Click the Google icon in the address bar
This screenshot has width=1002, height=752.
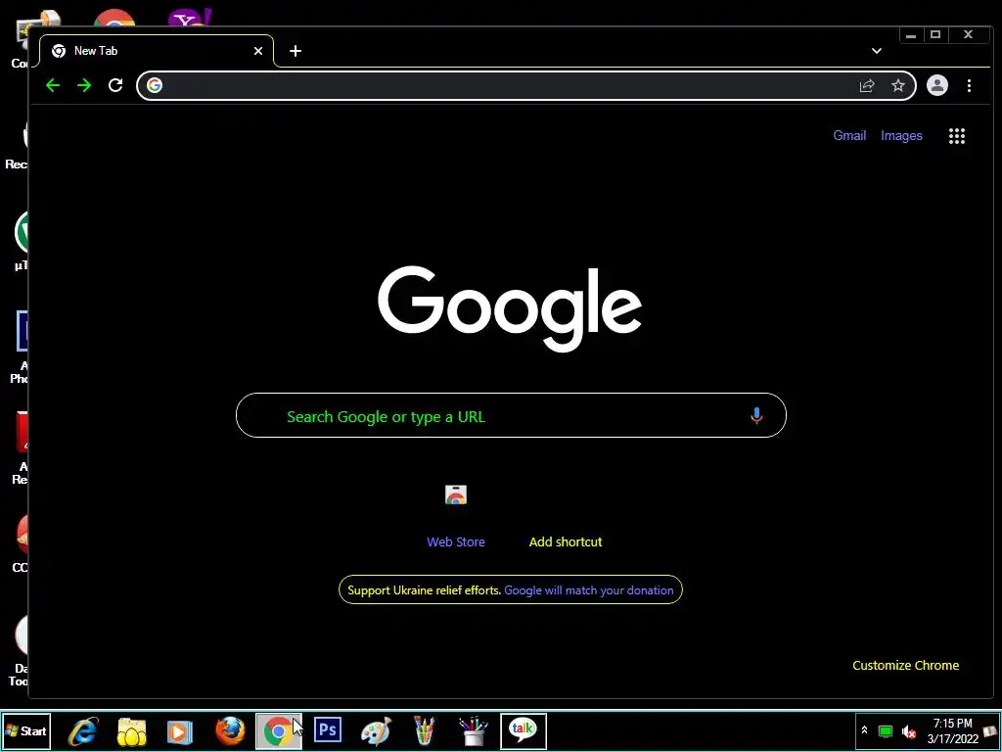click(x=155, y=85)
